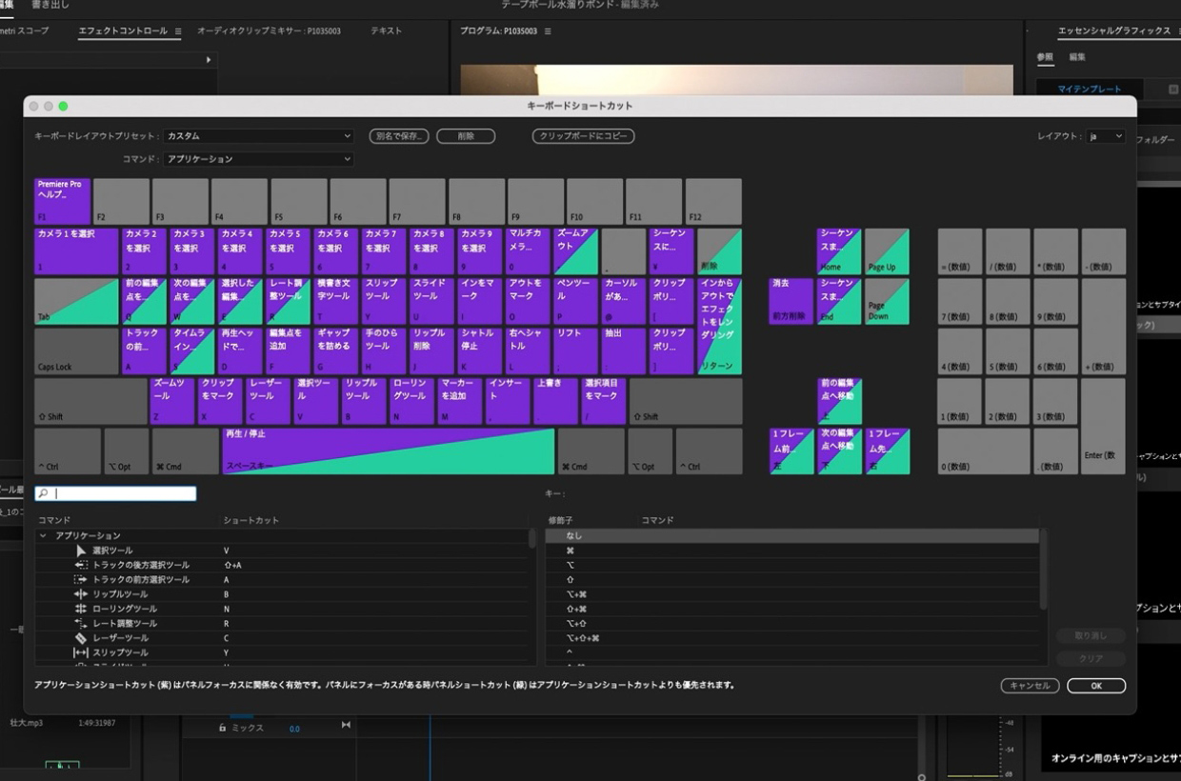Click the リターン render effects key
This screenshot has width=1181, height=781.
720,326
